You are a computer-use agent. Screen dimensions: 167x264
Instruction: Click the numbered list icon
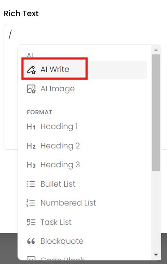(31, 203)
